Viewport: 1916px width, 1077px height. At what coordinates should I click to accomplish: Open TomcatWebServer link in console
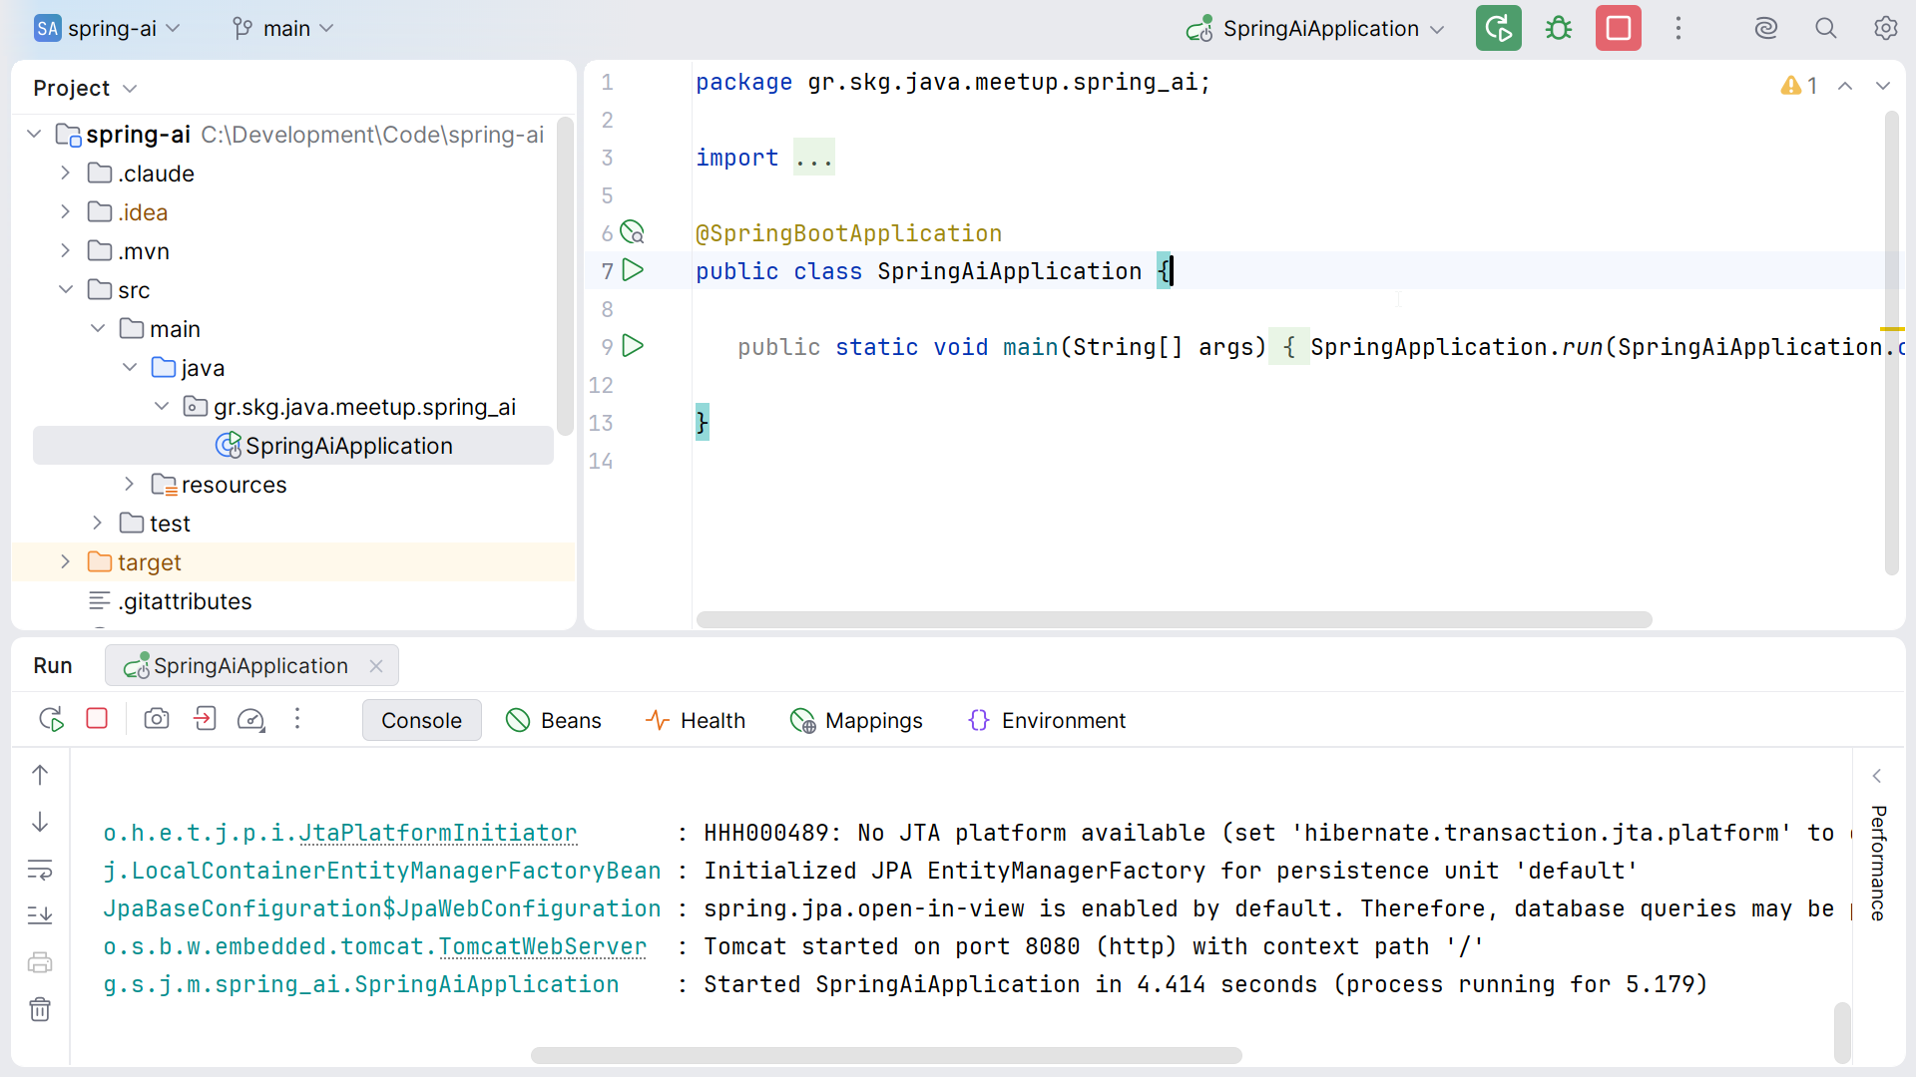click(542, 946)
